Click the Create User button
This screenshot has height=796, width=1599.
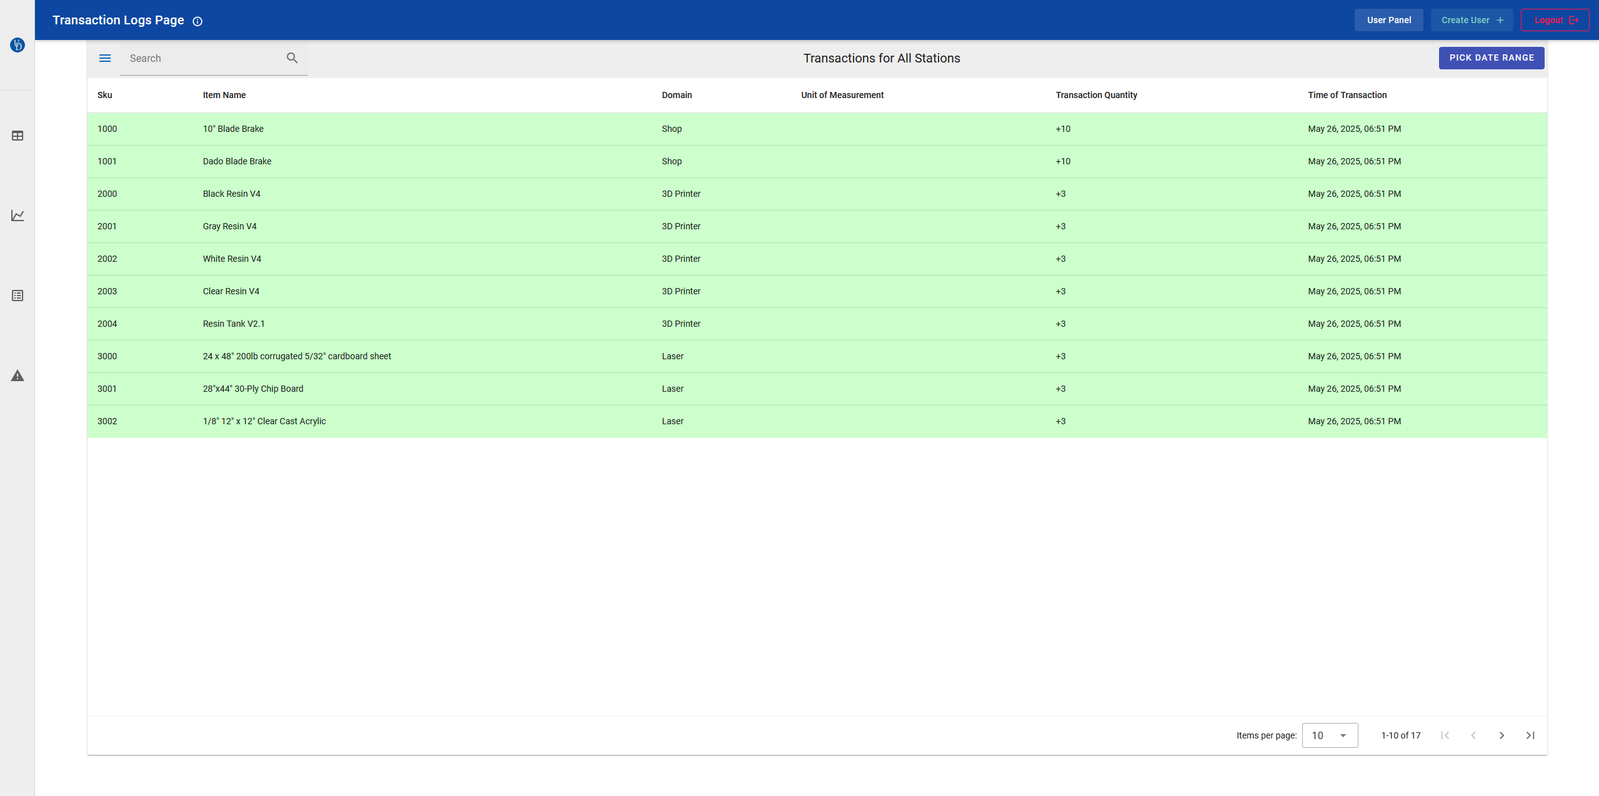pos(1472,20)
